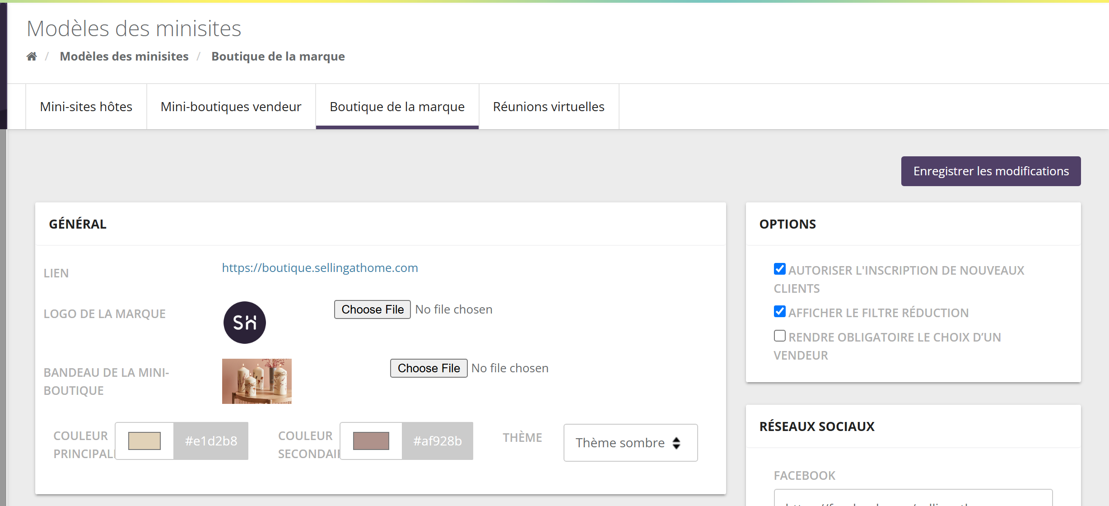Screen dimensions: 1109x506
Task: Click the home breadcrumb icon
Action: coord(32,56)
